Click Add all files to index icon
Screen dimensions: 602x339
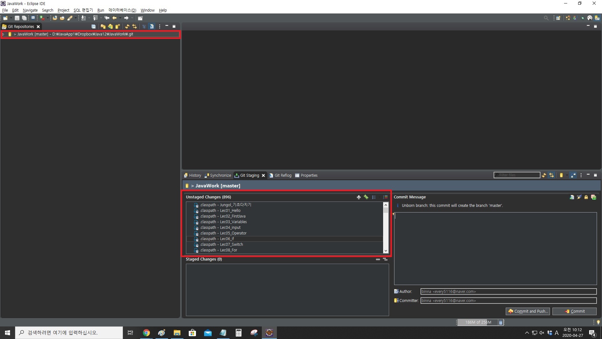coord(366,197)
